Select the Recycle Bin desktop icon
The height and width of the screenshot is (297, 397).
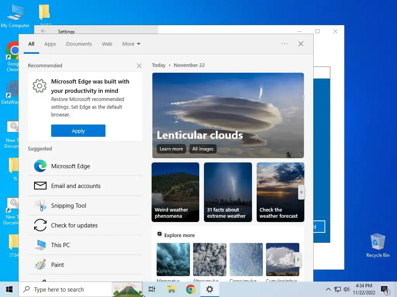[378, 246]
